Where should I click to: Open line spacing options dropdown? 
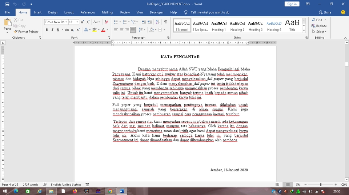(142, 30)
